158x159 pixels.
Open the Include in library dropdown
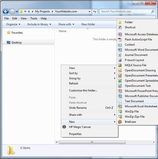pyautogui.click(x=39, y=24)
